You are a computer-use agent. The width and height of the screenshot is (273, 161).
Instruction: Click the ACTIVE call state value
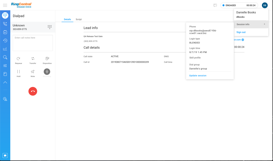point(115,56)
